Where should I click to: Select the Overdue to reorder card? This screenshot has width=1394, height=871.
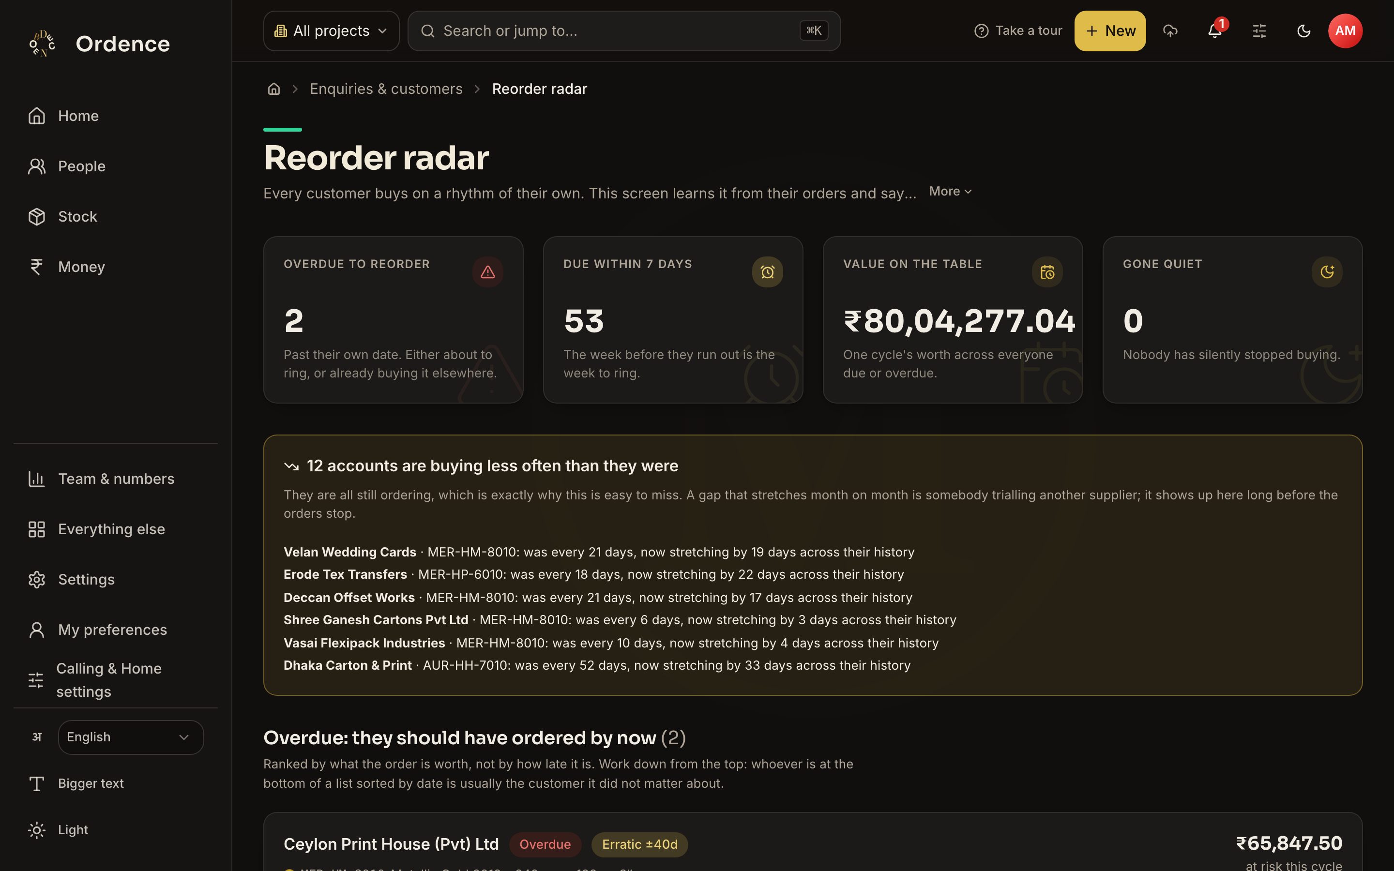pos(394,320)
